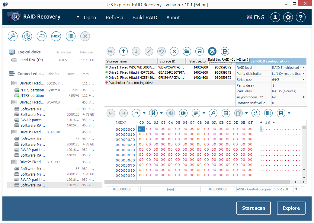Image resolution: width=314 pixels, height=223 pixels.
Task: Click Storage name column header
Action: click(x=131, y=61)
